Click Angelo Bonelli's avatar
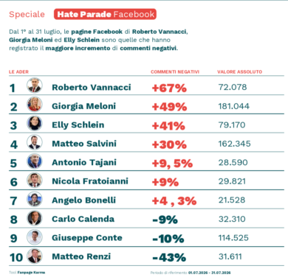Viewport: 288px width, 280px height. pyautogui.click(x=35, y=199)
